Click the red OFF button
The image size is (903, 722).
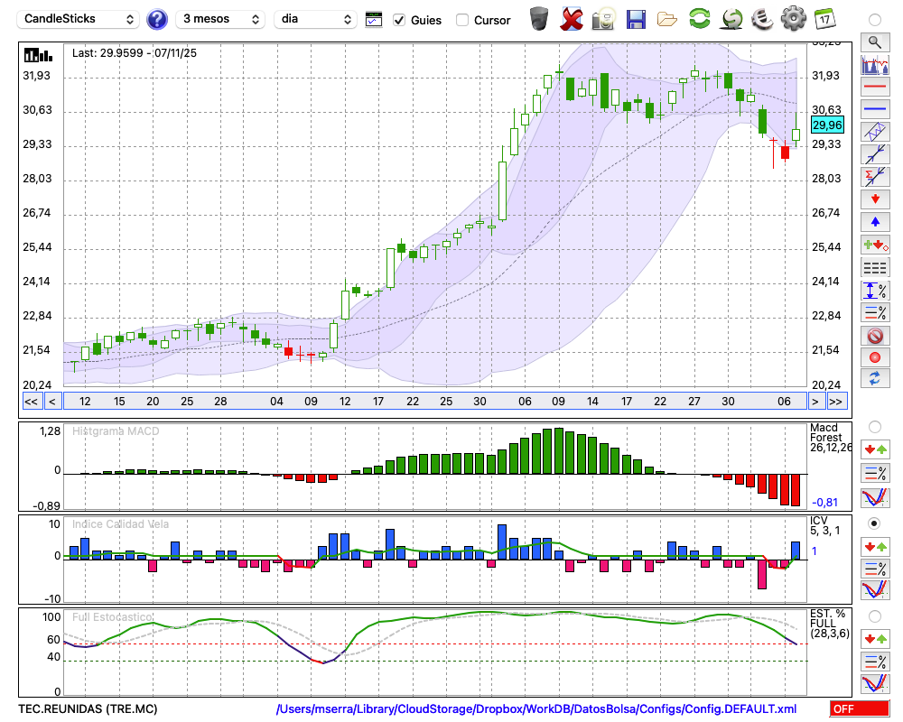click(859, 709)
